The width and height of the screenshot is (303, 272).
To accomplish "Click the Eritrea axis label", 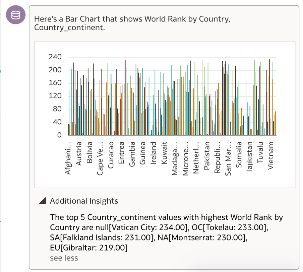I will [121, 153].
